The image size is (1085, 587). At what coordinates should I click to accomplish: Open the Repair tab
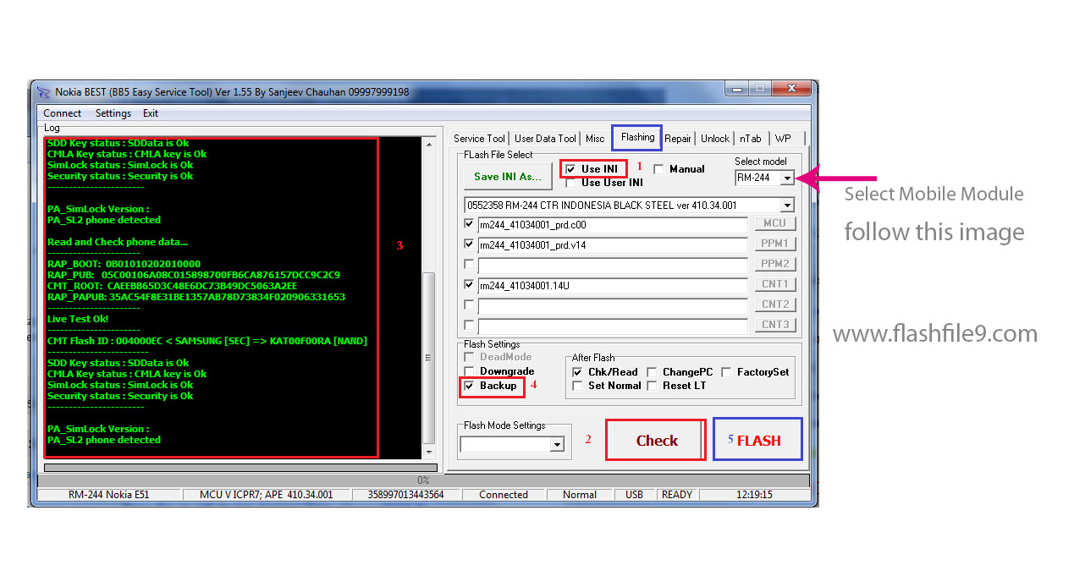pos(678,139)
